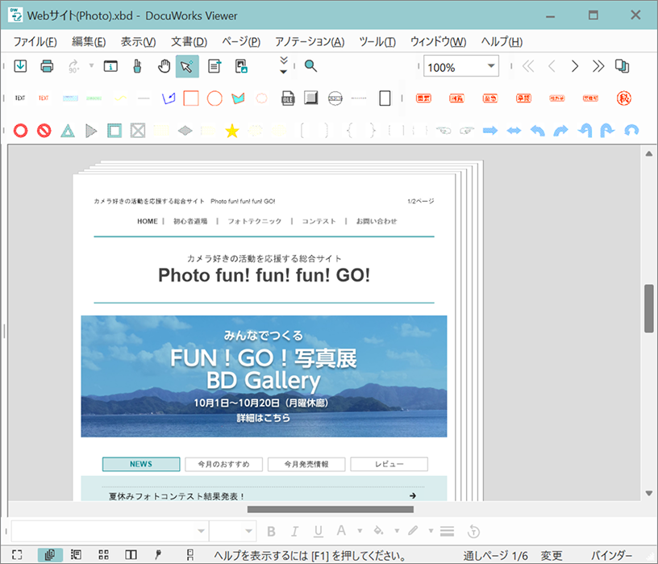Open the ファイル(F) menu
Image resolution: width=658 pixels, height=564 pixels.
tap(35, 42)
